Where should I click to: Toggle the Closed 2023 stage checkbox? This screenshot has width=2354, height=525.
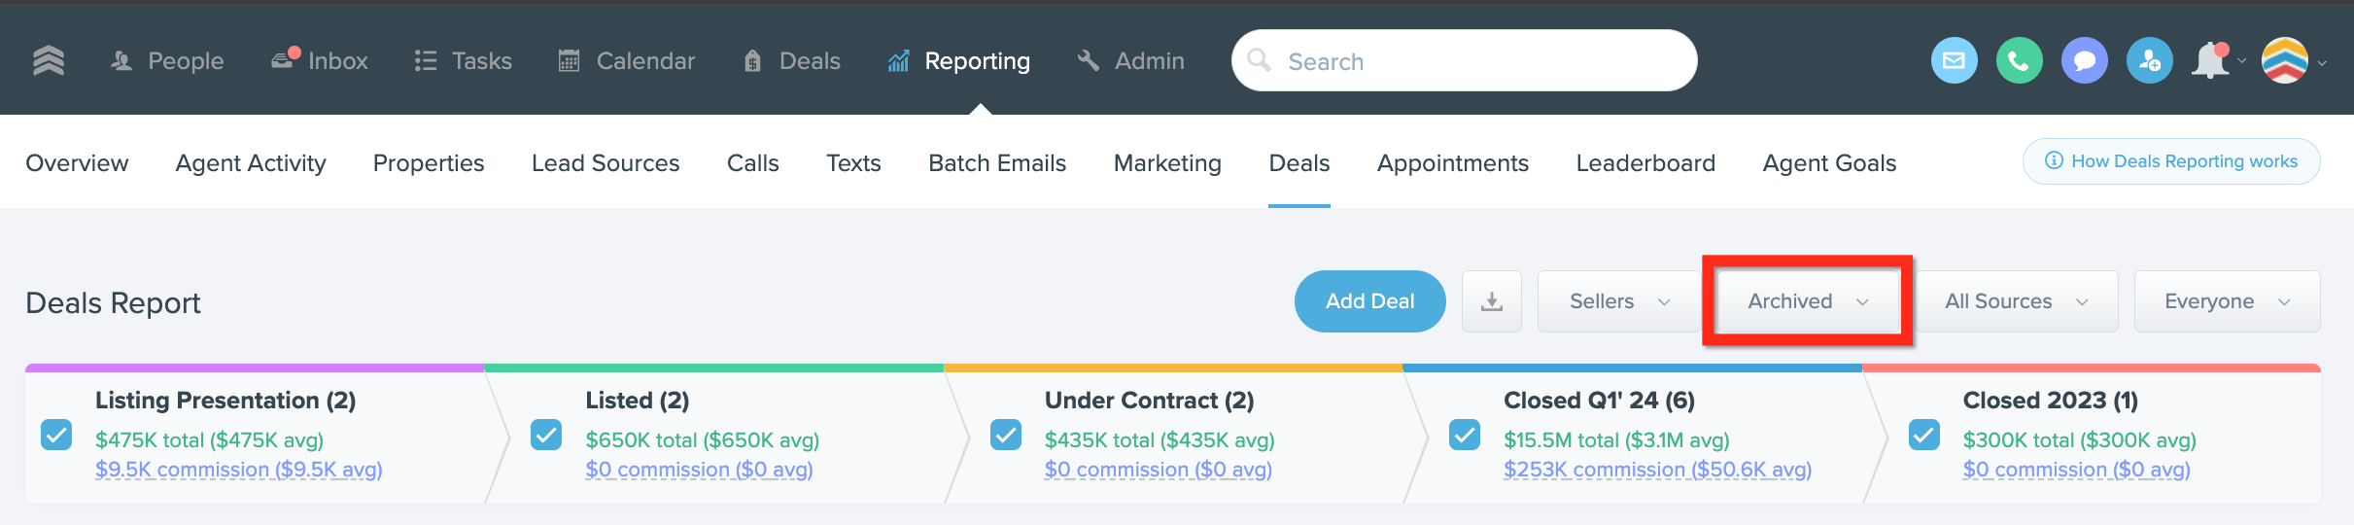tap(1924, 435)
